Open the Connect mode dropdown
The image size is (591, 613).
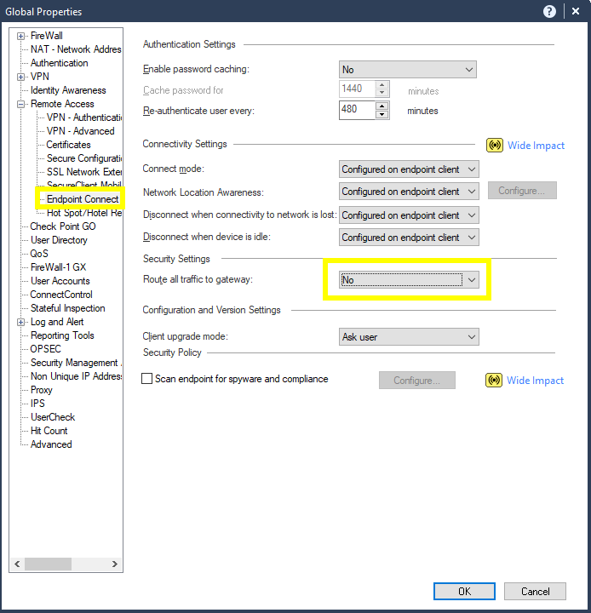click(x=409, y=169)
